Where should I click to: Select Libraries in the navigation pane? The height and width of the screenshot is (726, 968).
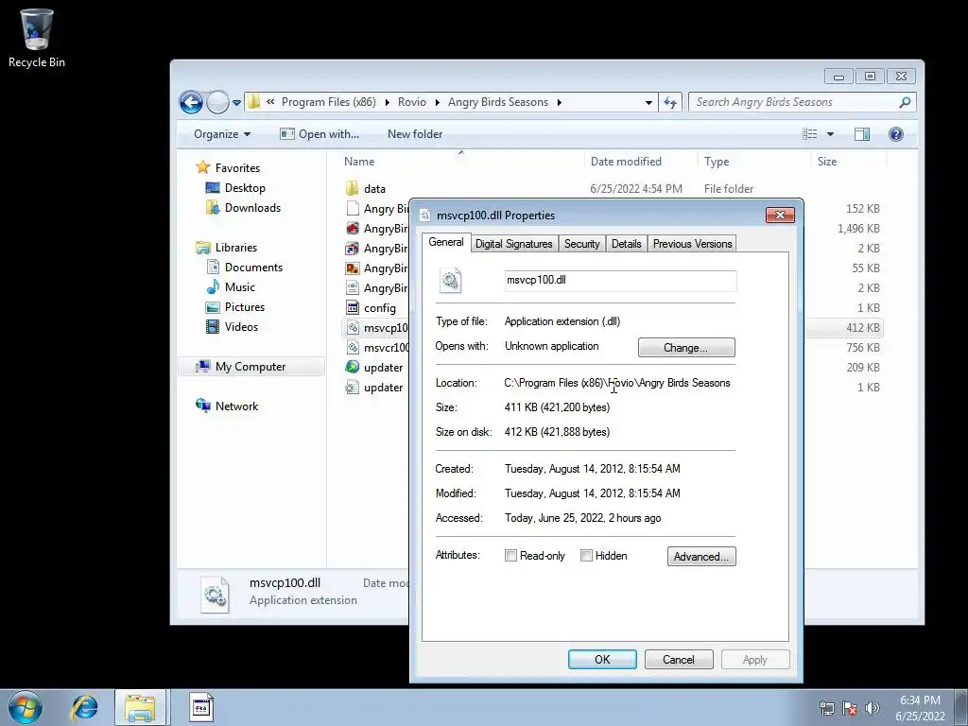(x=227, y=248)
